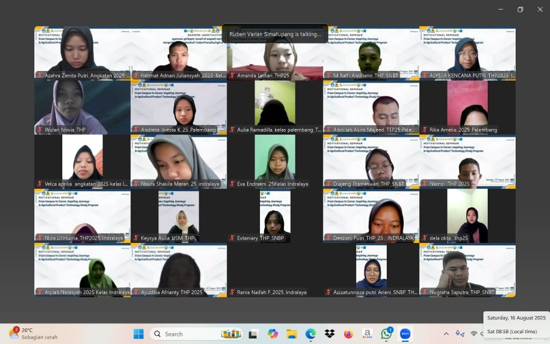Expand the hidden system tray icons chevron
Screen dimensions: 550x344
click(446, 334)
